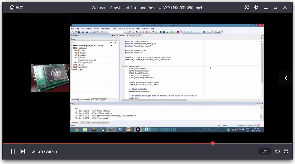295x164 pixels.
Task: Pin the player window on top
Action: [x=256, y=8]
